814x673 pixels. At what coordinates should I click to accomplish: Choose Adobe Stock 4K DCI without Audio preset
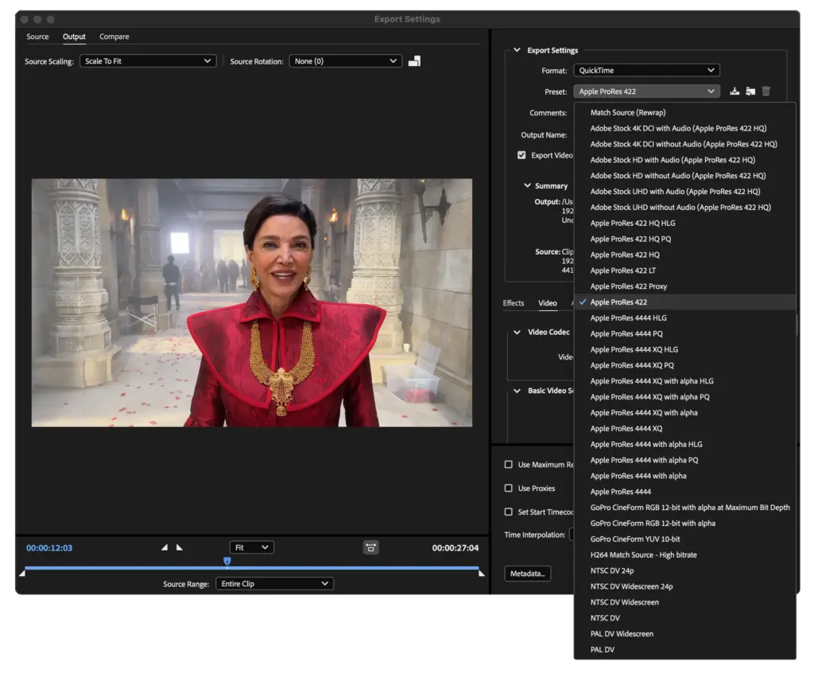(x=684, y=144)
